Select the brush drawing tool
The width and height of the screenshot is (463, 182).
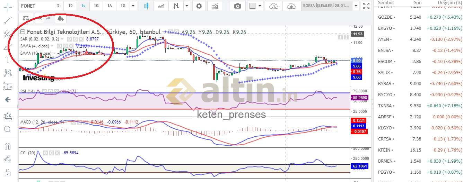tap(7, 47)
